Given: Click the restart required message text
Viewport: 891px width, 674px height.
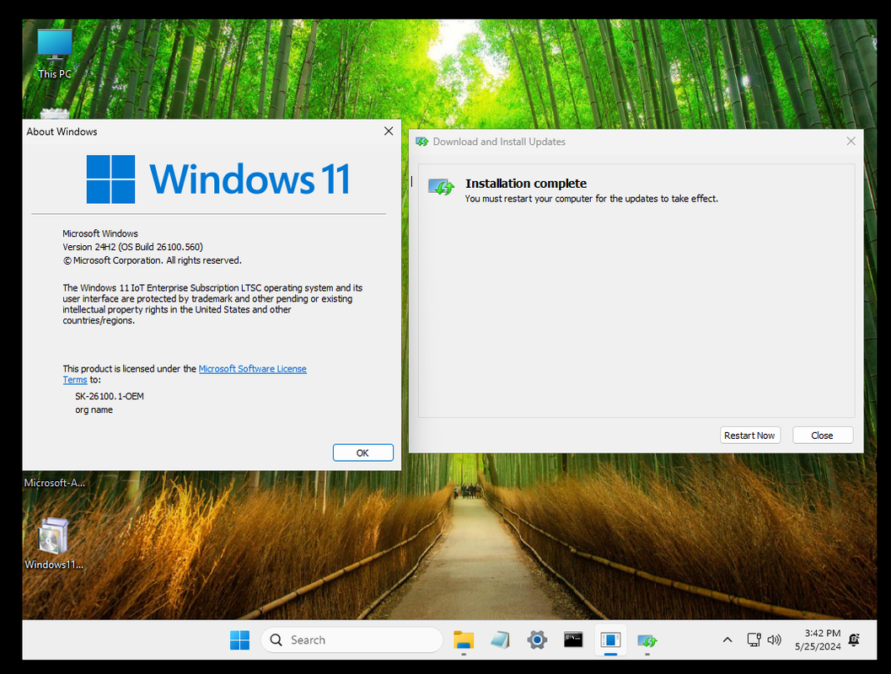Looking at the screenshot, I should point(592,199).
